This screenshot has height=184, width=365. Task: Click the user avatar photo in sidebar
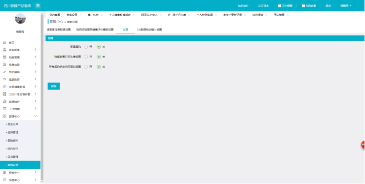[20, 19]
